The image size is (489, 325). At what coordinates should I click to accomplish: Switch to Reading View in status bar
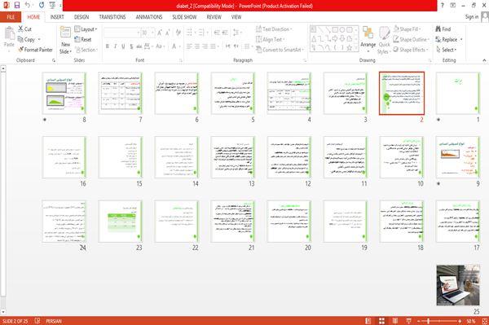click(x=394, y=321)
